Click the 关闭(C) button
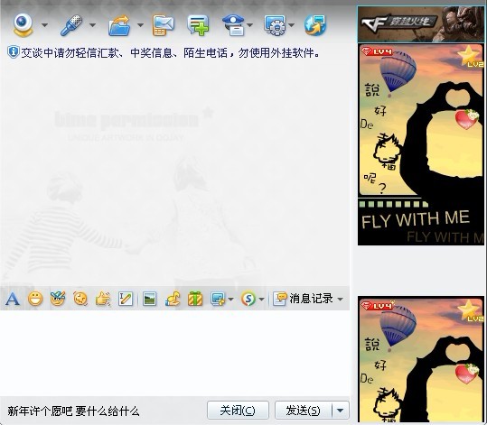Screen dimensions: 487x425 click(238, 411)
